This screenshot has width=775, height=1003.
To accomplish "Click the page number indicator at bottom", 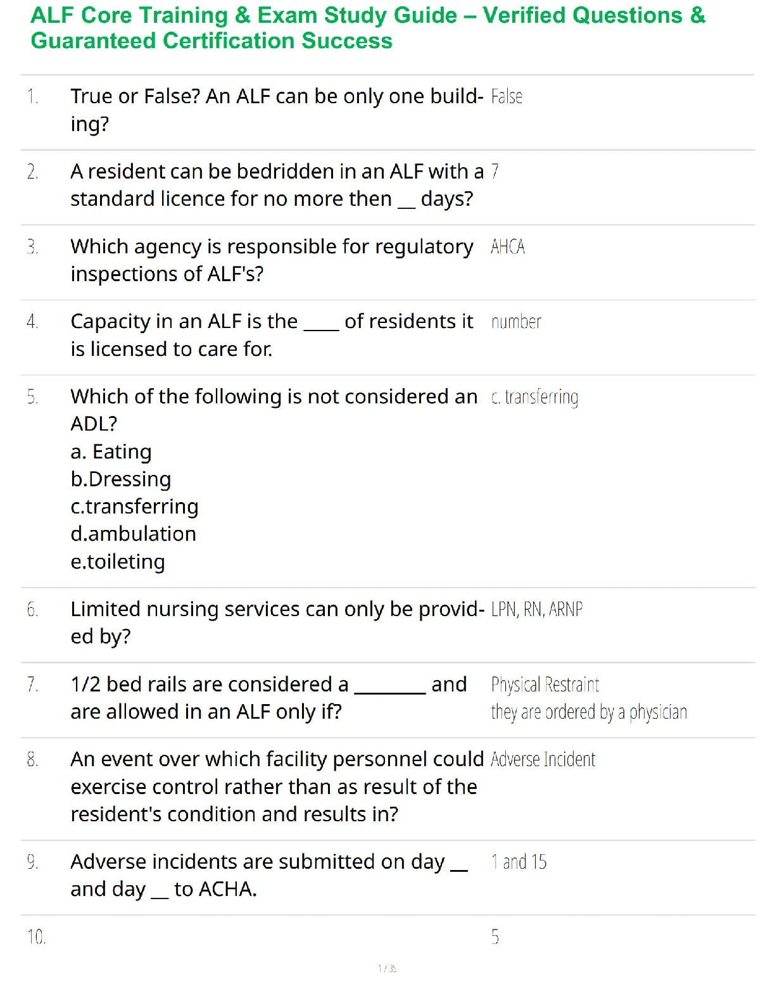I will click(x=387, y=968).
